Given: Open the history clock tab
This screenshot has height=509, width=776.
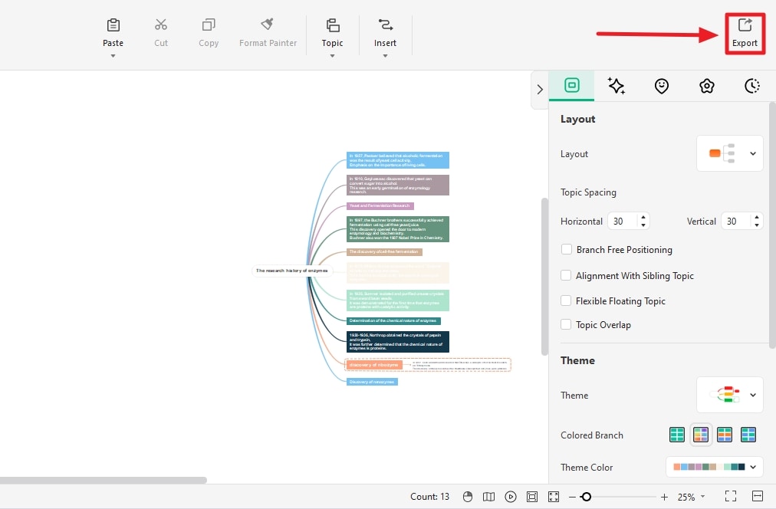Looking at the screenshot, I should (751, 86).
